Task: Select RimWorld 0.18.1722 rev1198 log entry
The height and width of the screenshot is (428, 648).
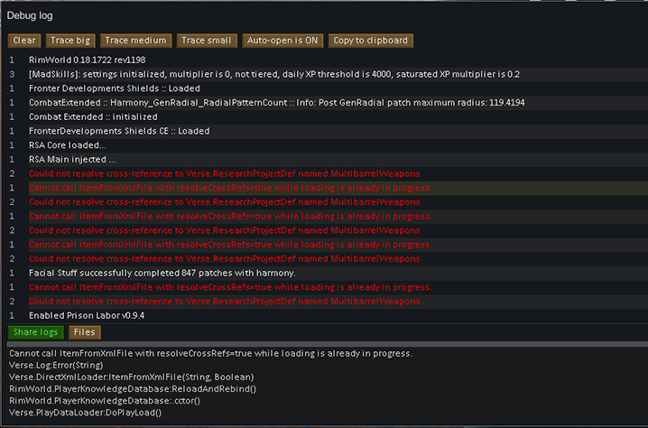Action: [x=99, y=60]
